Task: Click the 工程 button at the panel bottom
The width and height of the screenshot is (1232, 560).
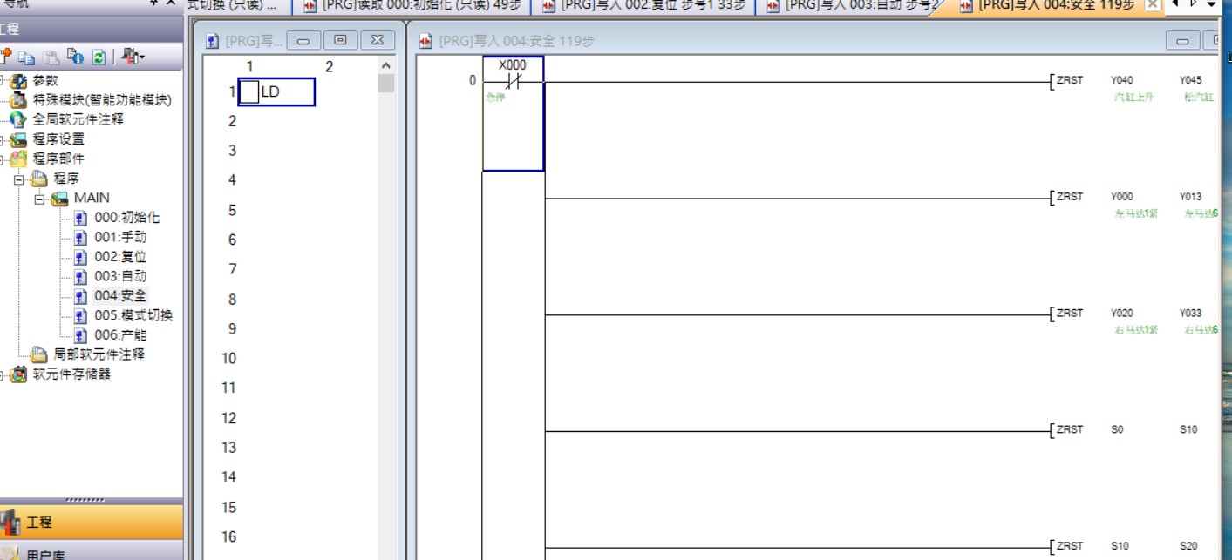Action: coord(39,523)
